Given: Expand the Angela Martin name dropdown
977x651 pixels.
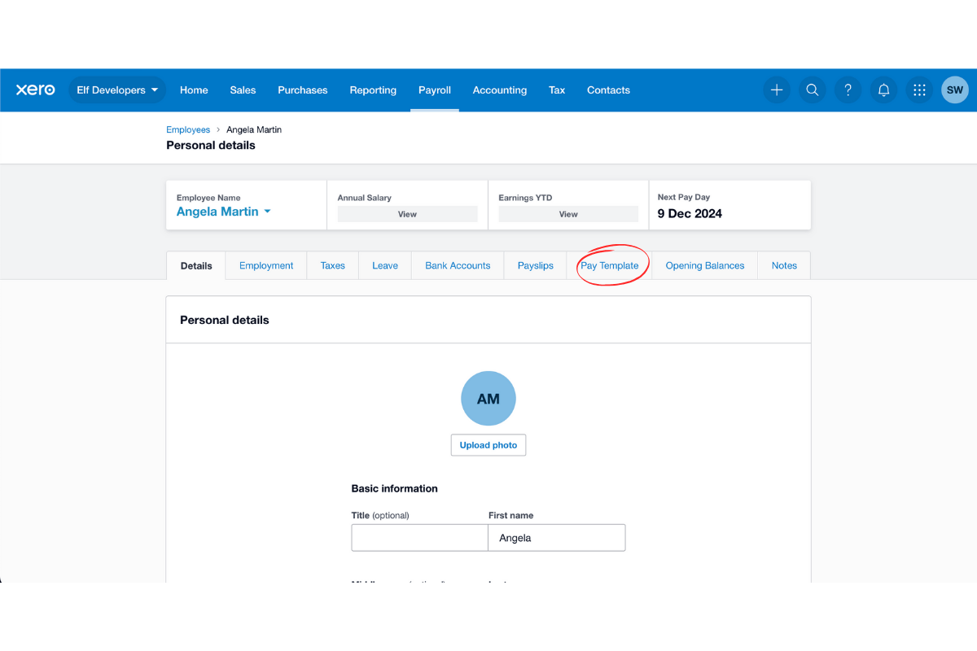Looking at the screenshot, I should click(x=267, y=211).
